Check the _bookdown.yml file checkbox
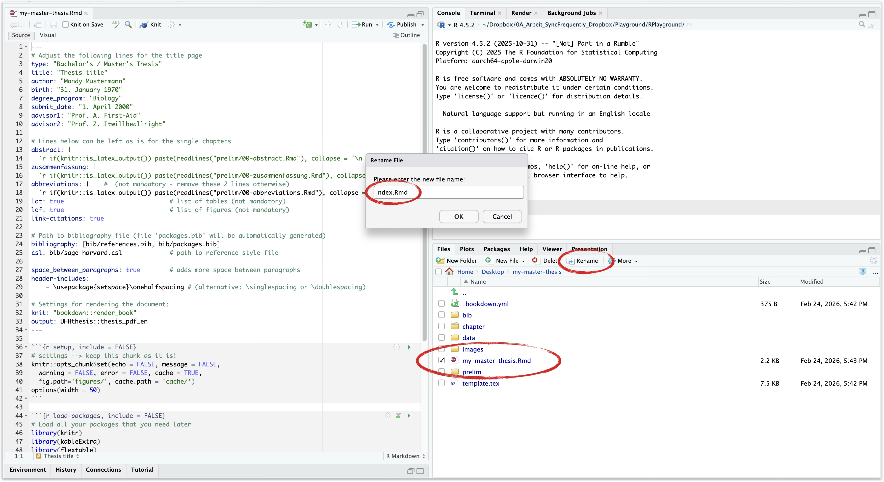 click(442, 303)
